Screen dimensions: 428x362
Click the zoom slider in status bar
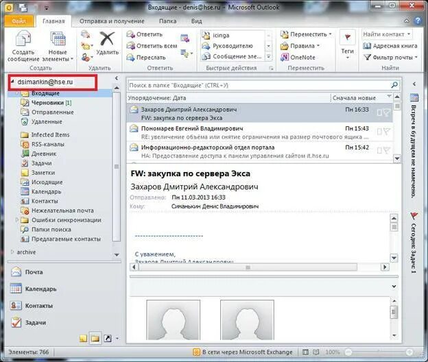pos(379,352)
